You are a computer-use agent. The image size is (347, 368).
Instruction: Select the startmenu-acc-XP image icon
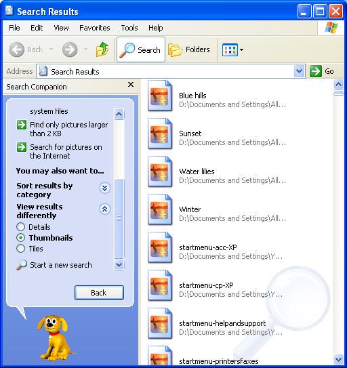[x=160, y=247]
